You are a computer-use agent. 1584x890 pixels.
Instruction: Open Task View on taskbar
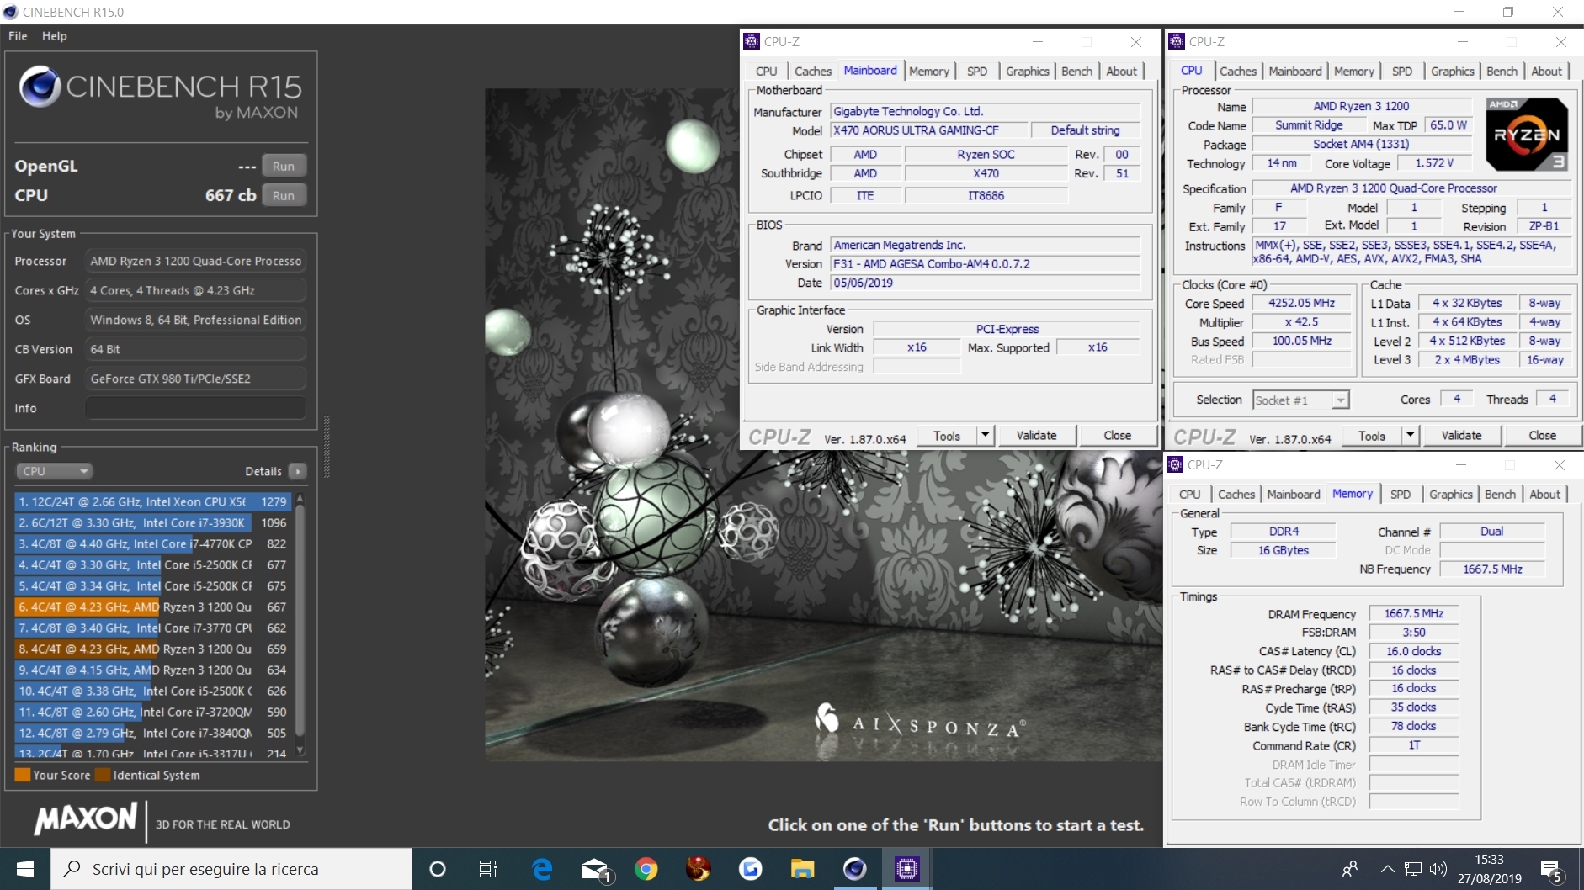click(x=488, y=869)
